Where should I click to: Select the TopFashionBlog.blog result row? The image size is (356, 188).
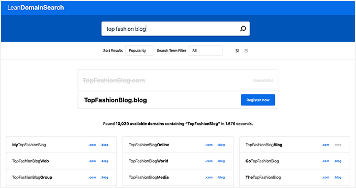178,100
